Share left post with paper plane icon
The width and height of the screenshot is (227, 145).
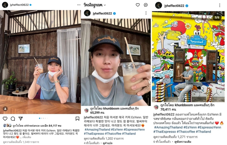tap(20, 119)
